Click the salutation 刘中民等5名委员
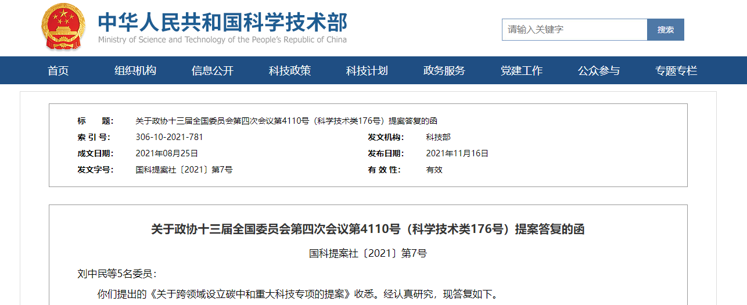 coord(117,274)
